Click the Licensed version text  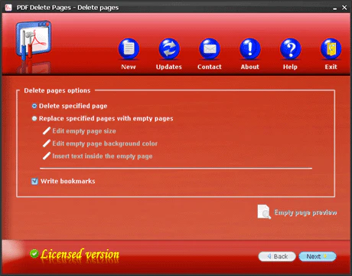pos(80,255)
